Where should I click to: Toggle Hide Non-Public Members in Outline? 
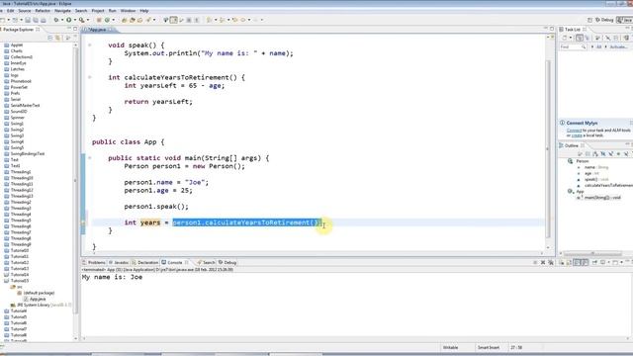[x=618, y=154]
